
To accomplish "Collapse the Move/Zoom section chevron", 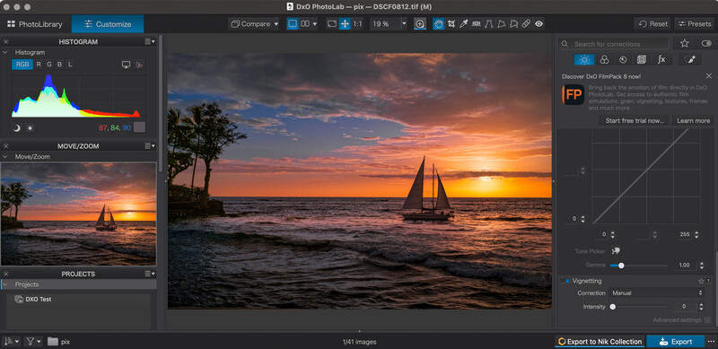I will (5, 157).
